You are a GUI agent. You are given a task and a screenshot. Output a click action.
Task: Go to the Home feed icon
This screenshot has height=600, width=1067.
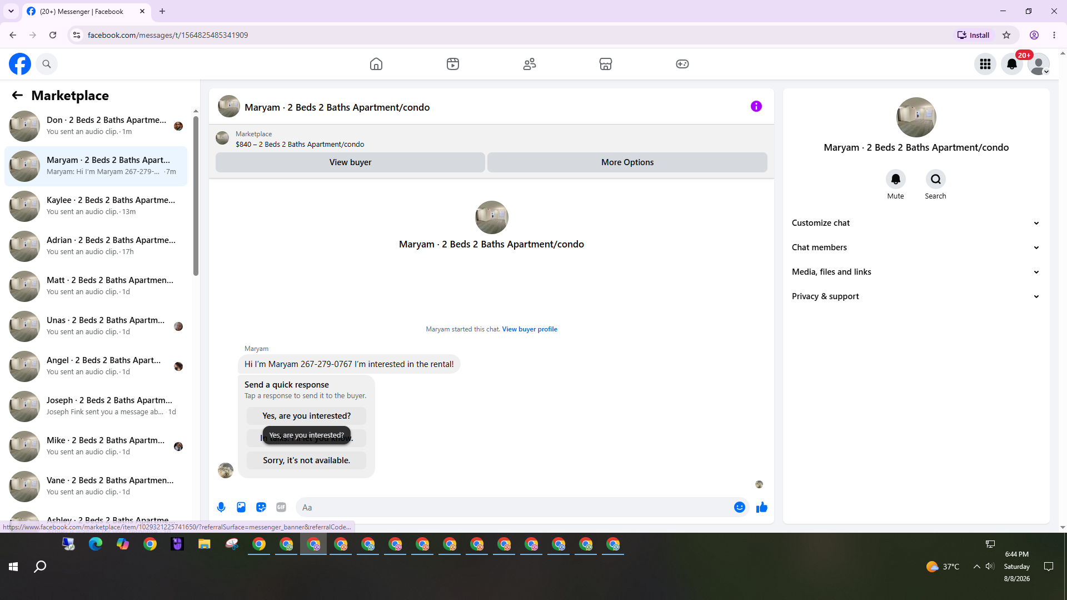pyautogui.click(x=376, y=64)
